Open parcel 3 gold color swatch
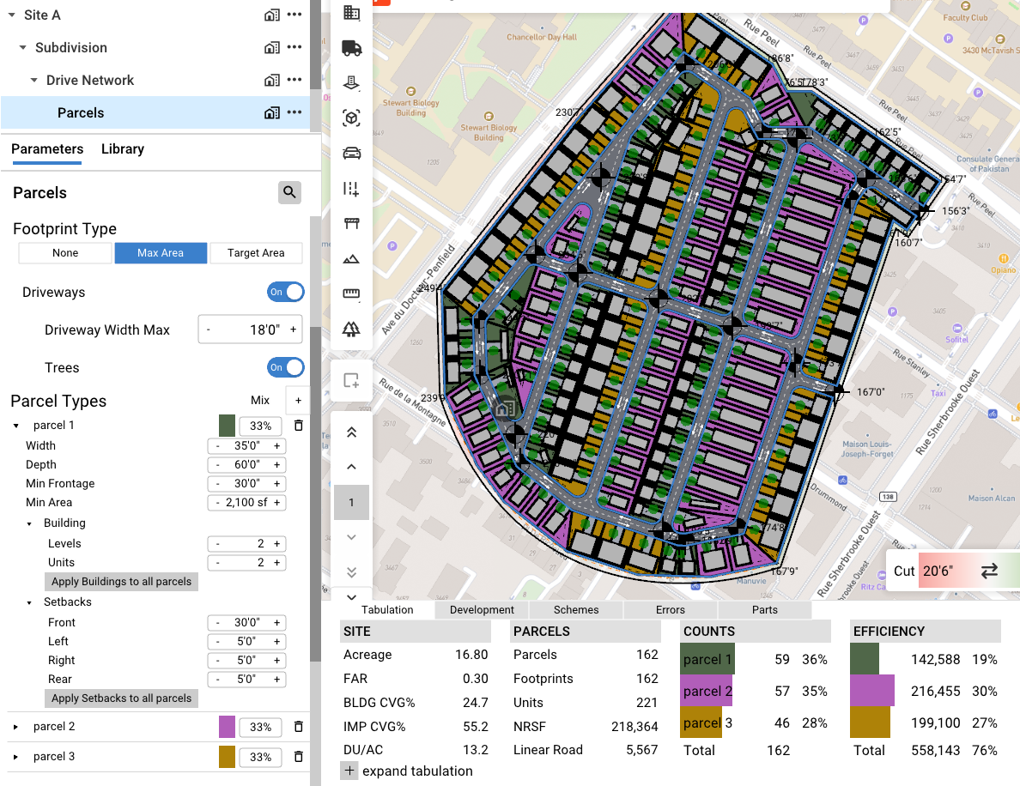Image resolution: width=1020 pixels, height=786 pixels. point(227,757)
